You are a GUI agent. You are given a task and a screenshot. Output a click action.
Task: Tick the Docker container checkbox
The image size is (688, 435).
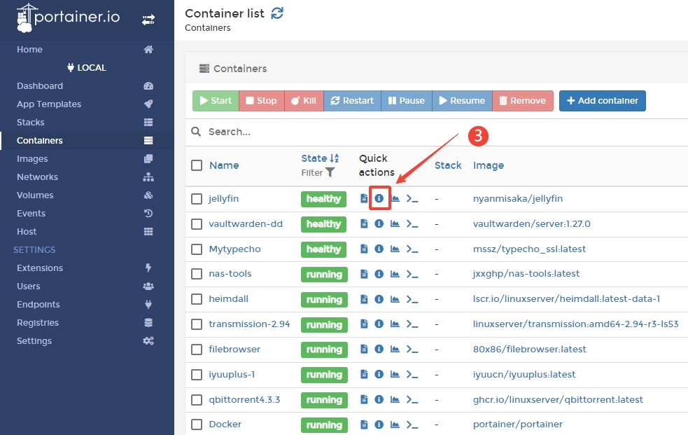(x=197, y=424)
